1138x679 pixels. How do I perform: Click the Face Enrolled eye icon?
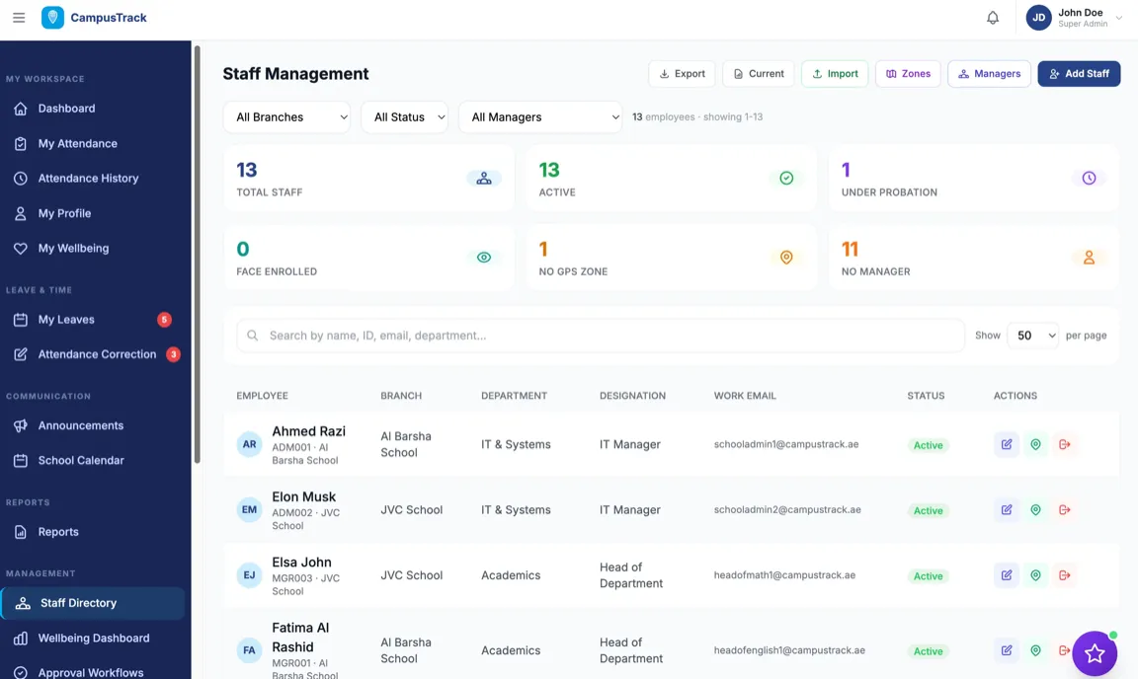point(483,258)
